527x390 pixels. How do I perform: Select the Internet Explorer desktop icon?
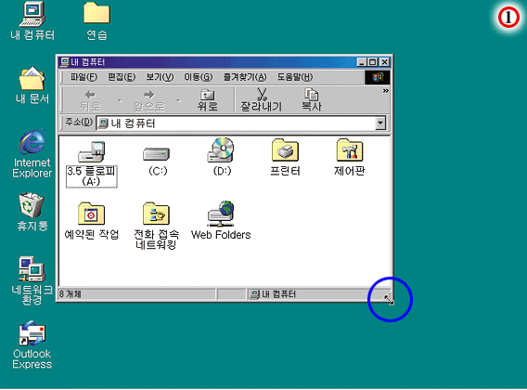32,153
